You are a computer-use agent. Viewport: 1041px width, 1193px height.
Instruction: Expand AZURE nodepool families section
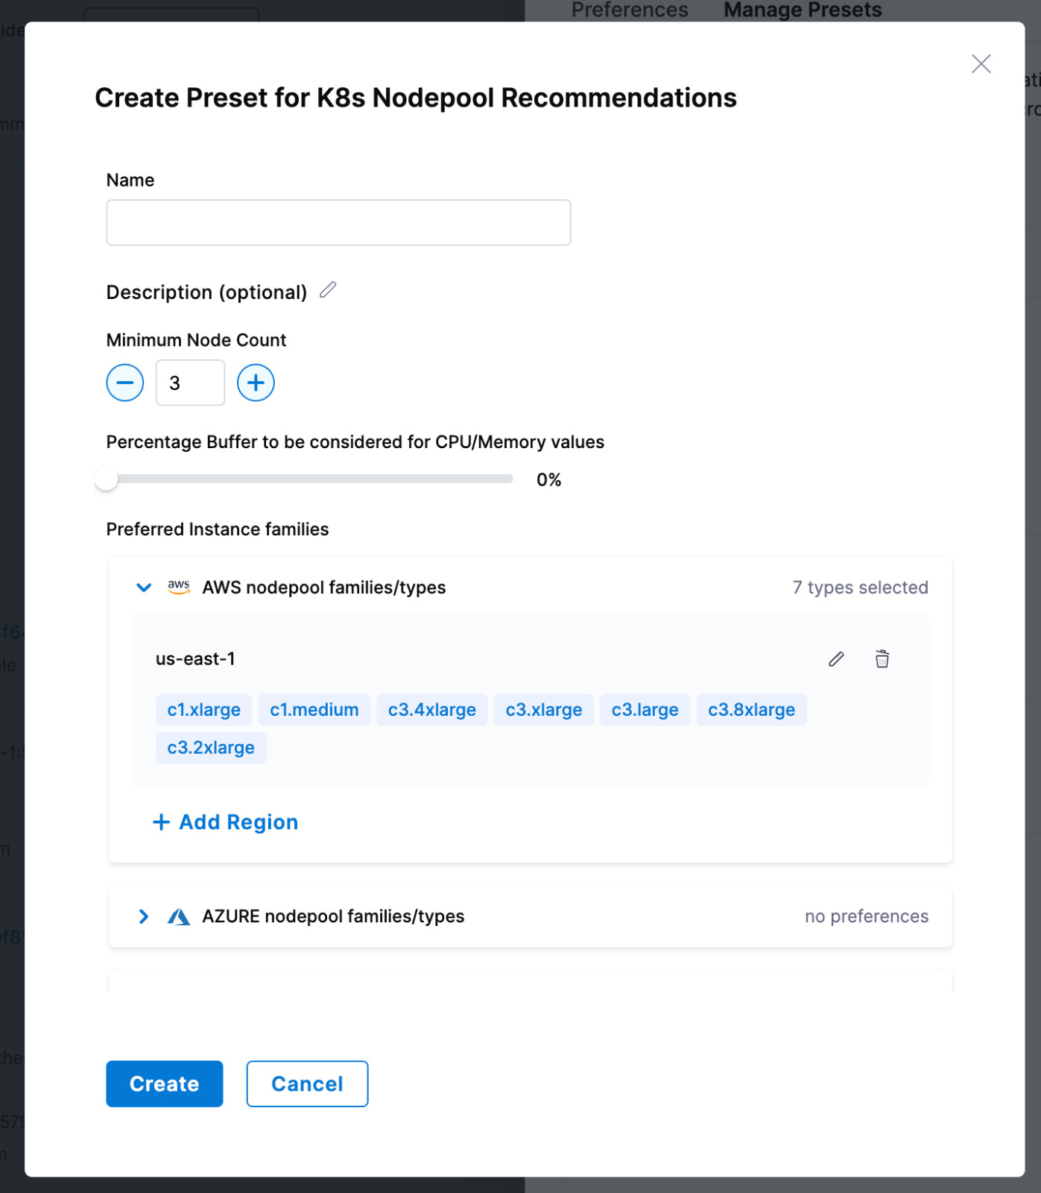click(144, 916)
